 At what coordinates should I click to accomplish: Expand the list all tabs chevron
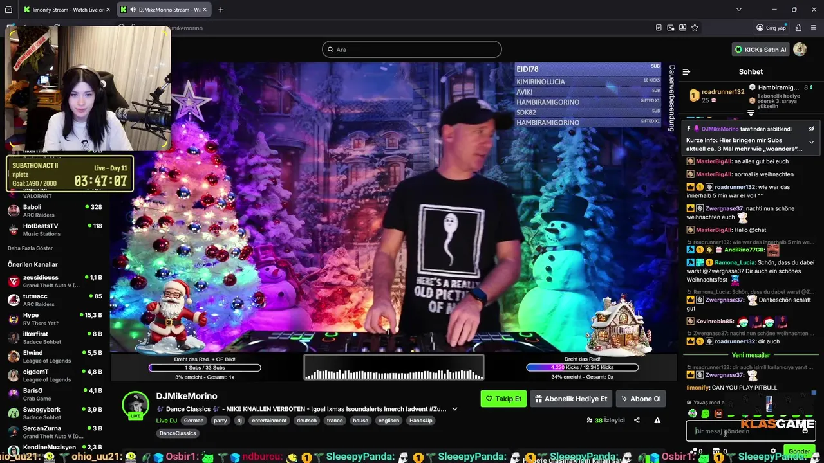point(738,10)
